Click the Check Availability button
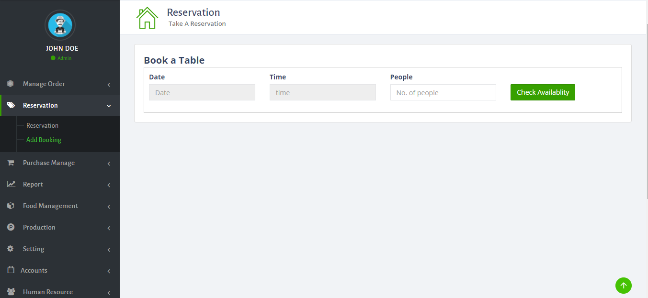Viewport: 648px width, 298px height. pos(543,92)
